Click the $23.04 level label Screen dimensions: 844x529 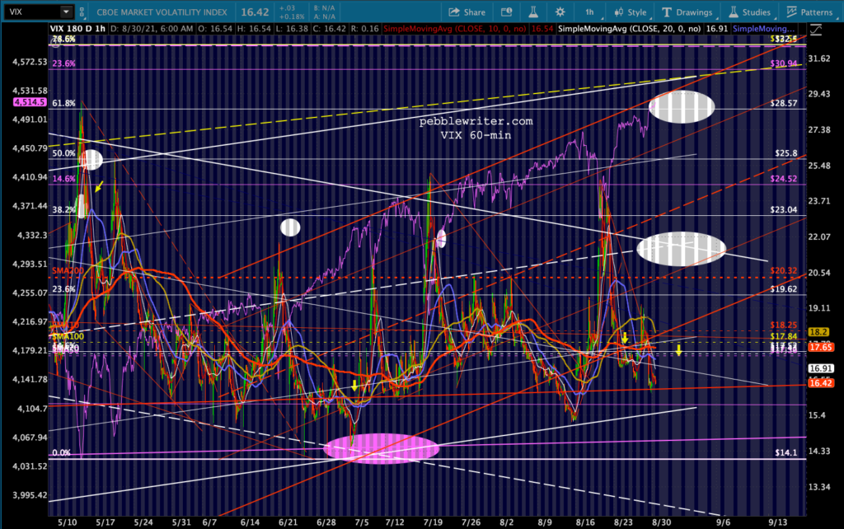(x=784, y=210)
